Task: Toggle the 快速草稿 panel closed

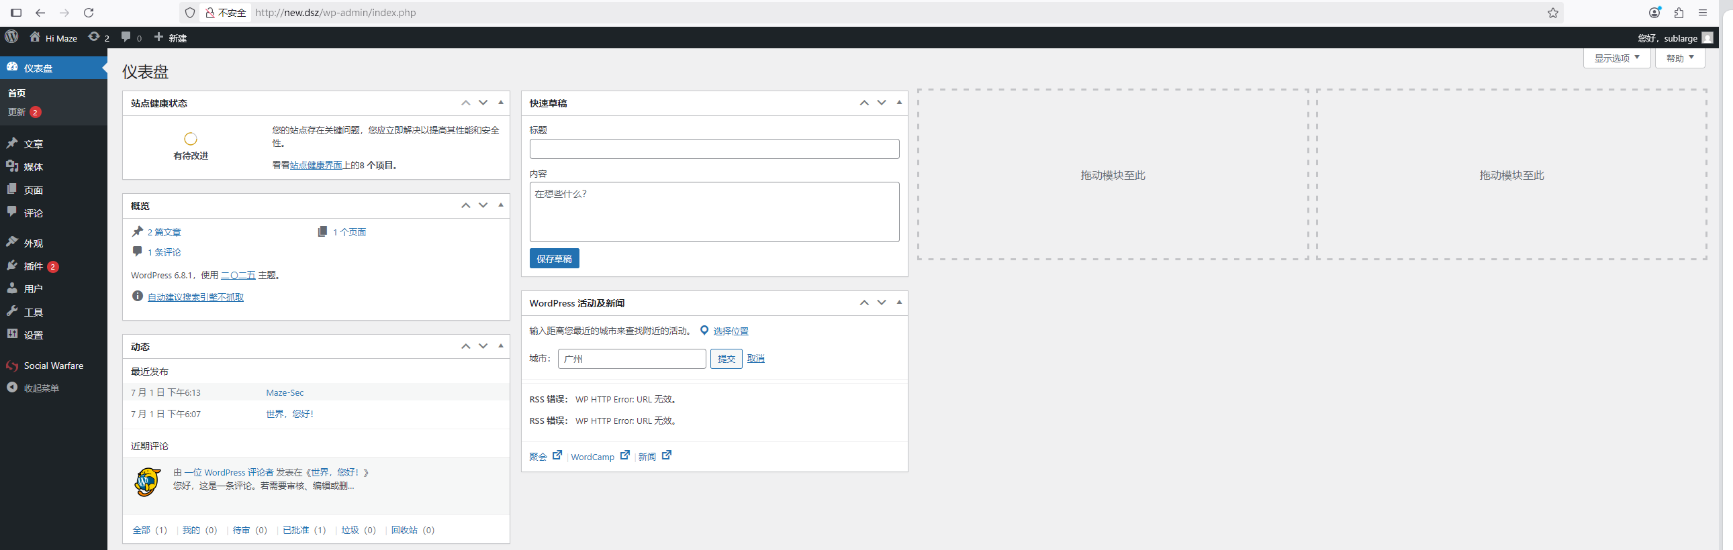Action: tap(899, 103)
